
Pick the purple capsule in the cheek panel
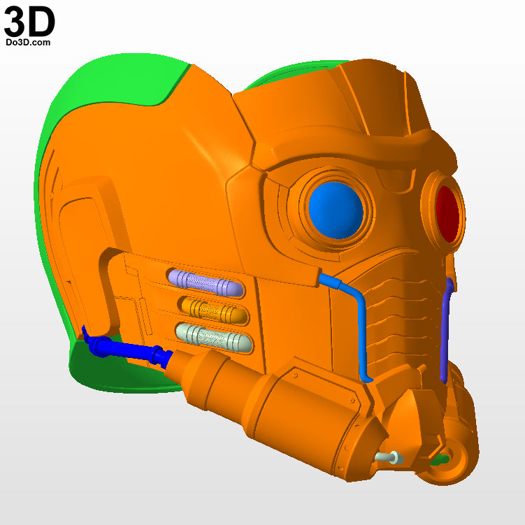(206, 283)
